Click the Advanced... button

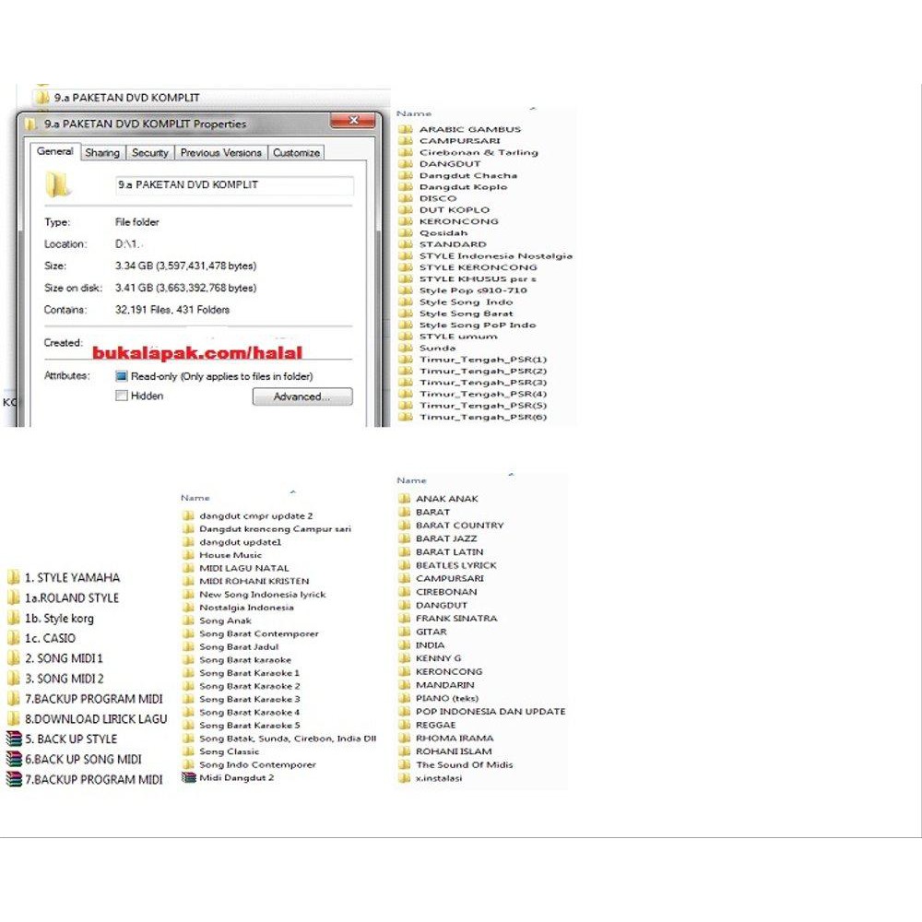coord(302,396)
